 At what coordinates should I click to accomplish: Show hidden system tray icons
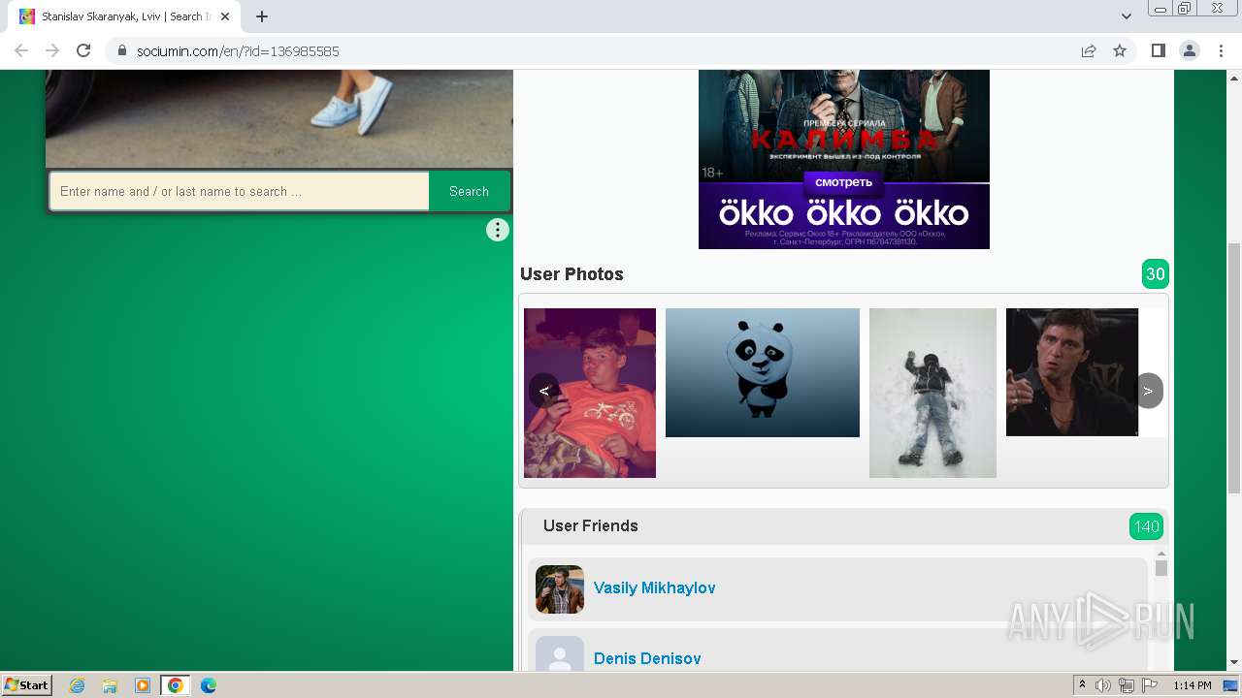point(1082,685)
